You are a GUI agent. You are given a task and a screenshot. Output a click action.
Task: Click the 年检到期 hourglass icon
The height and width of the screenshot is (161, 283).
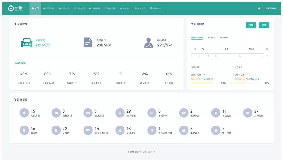click(216, 113)
